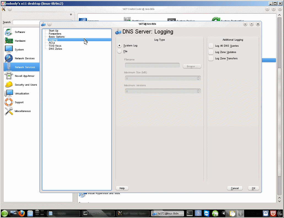Click the Maximum Size spinner arrows
The width and height of the screenshot is (284, 218).
click(198, 78)
